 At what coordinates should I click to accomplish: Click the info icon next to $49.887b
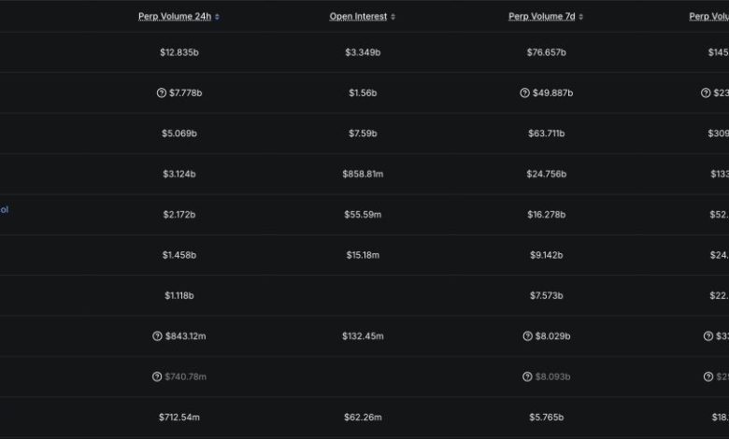coord(525,93)
